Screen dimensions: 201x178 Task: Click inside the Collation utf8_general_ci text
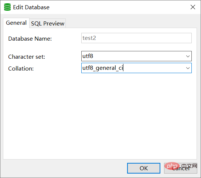[x=103, y=68]
